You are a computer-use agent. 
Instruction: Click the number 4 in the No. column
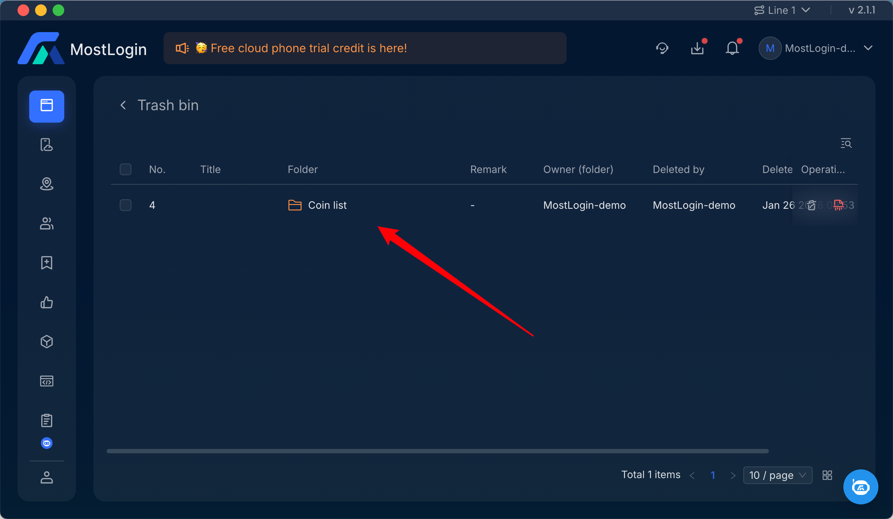(x=152, y=205)
